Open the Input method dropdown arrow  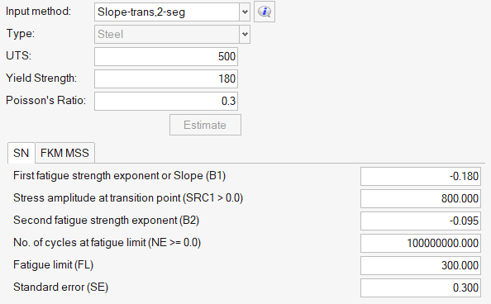[x=245, y=12]
